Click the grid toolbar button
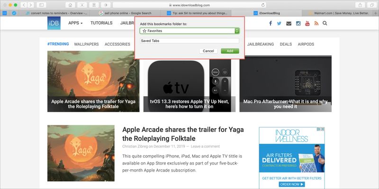 [x=94, y=5]
